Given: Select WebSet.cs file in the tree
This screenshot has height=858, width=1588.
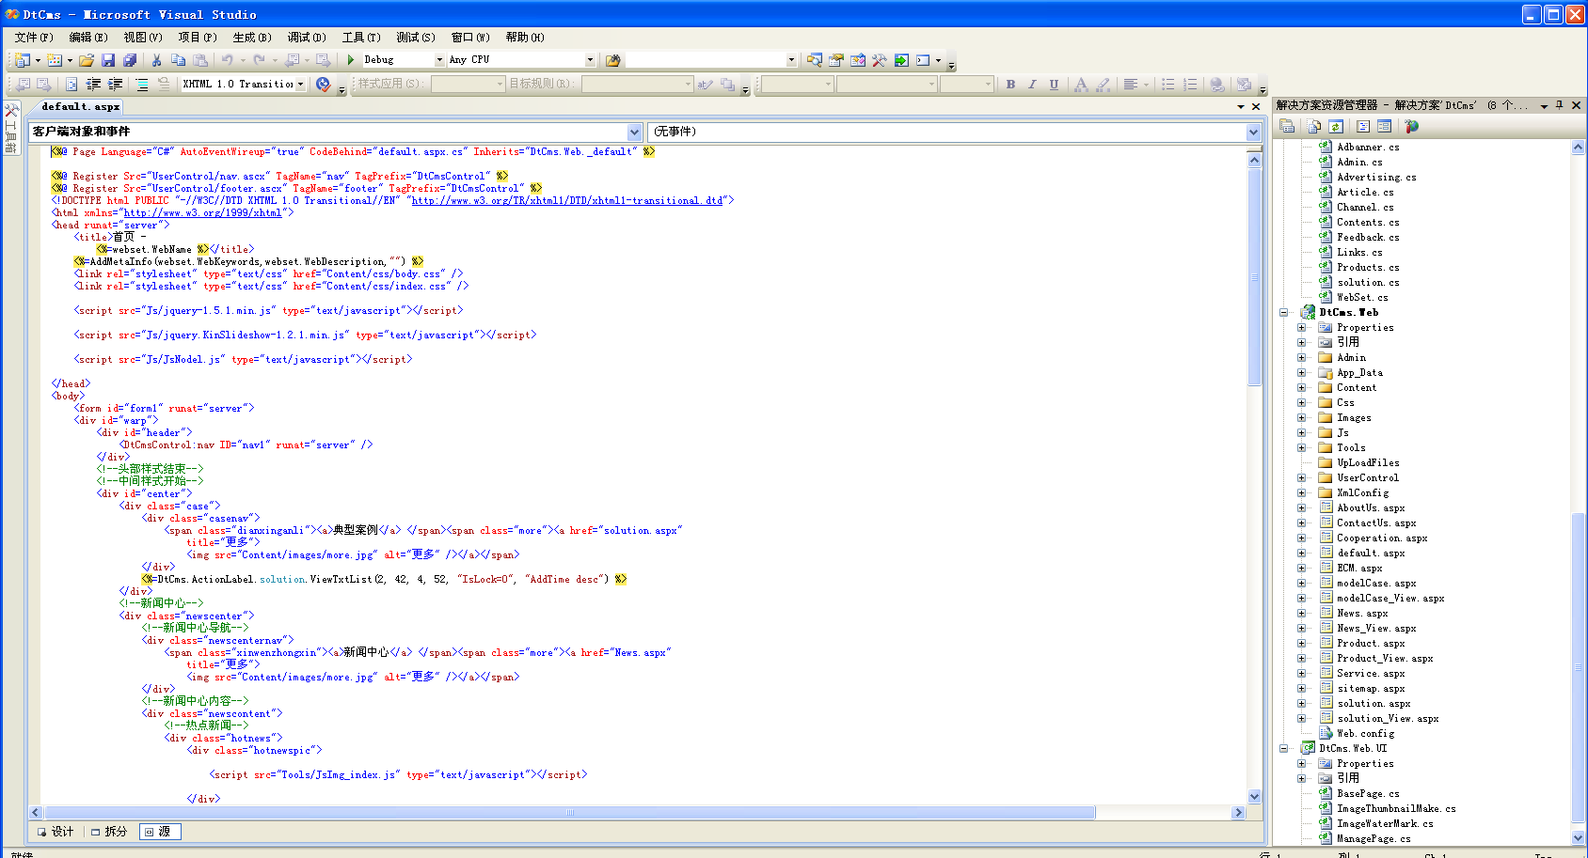Looking at the screenshot, I should pyautogui.click(x=1362, y=298).
